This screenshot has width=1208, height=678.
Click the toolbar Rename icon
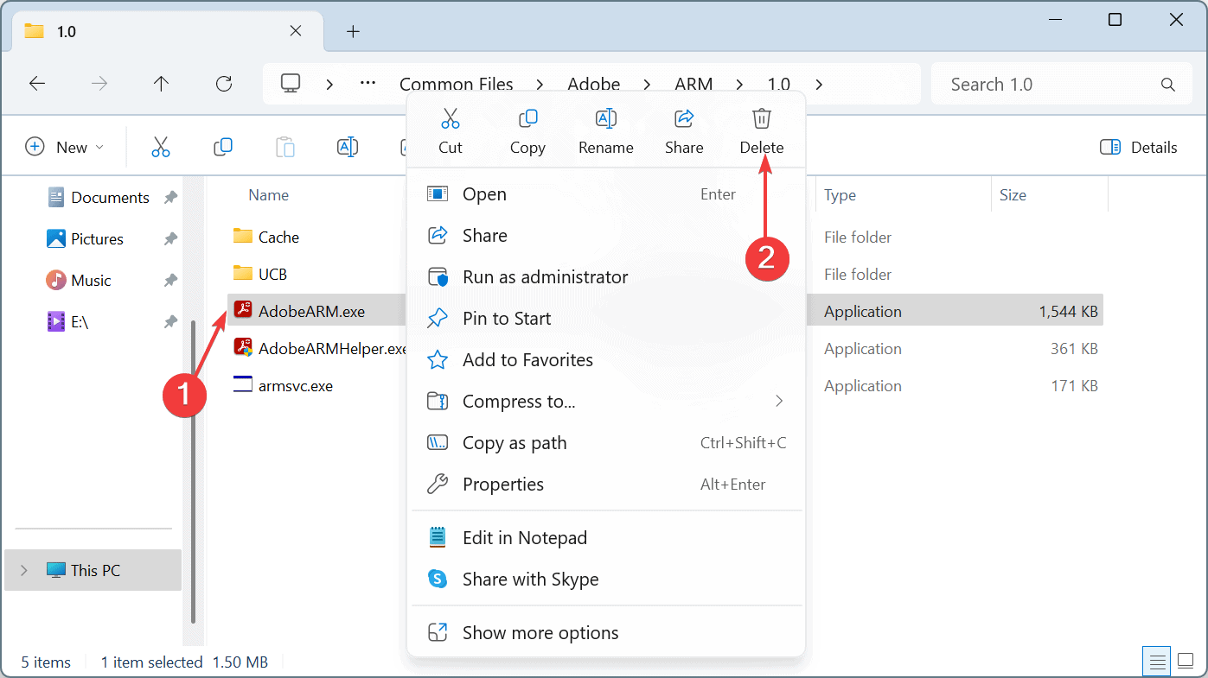[348, 147]
